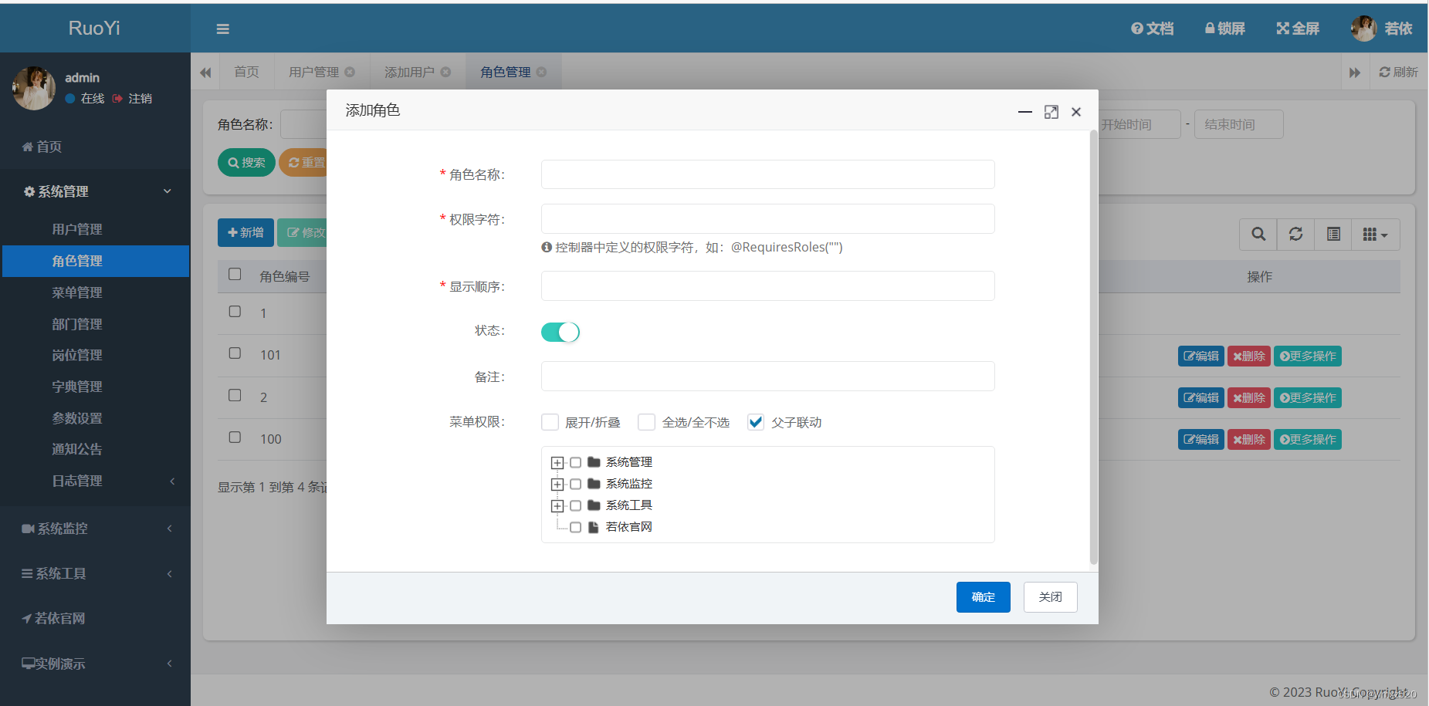The height and width of the screenshot is (706, 1429).
Task: Expand the 系统管理 tree node
Action: [x=557, y=463]
